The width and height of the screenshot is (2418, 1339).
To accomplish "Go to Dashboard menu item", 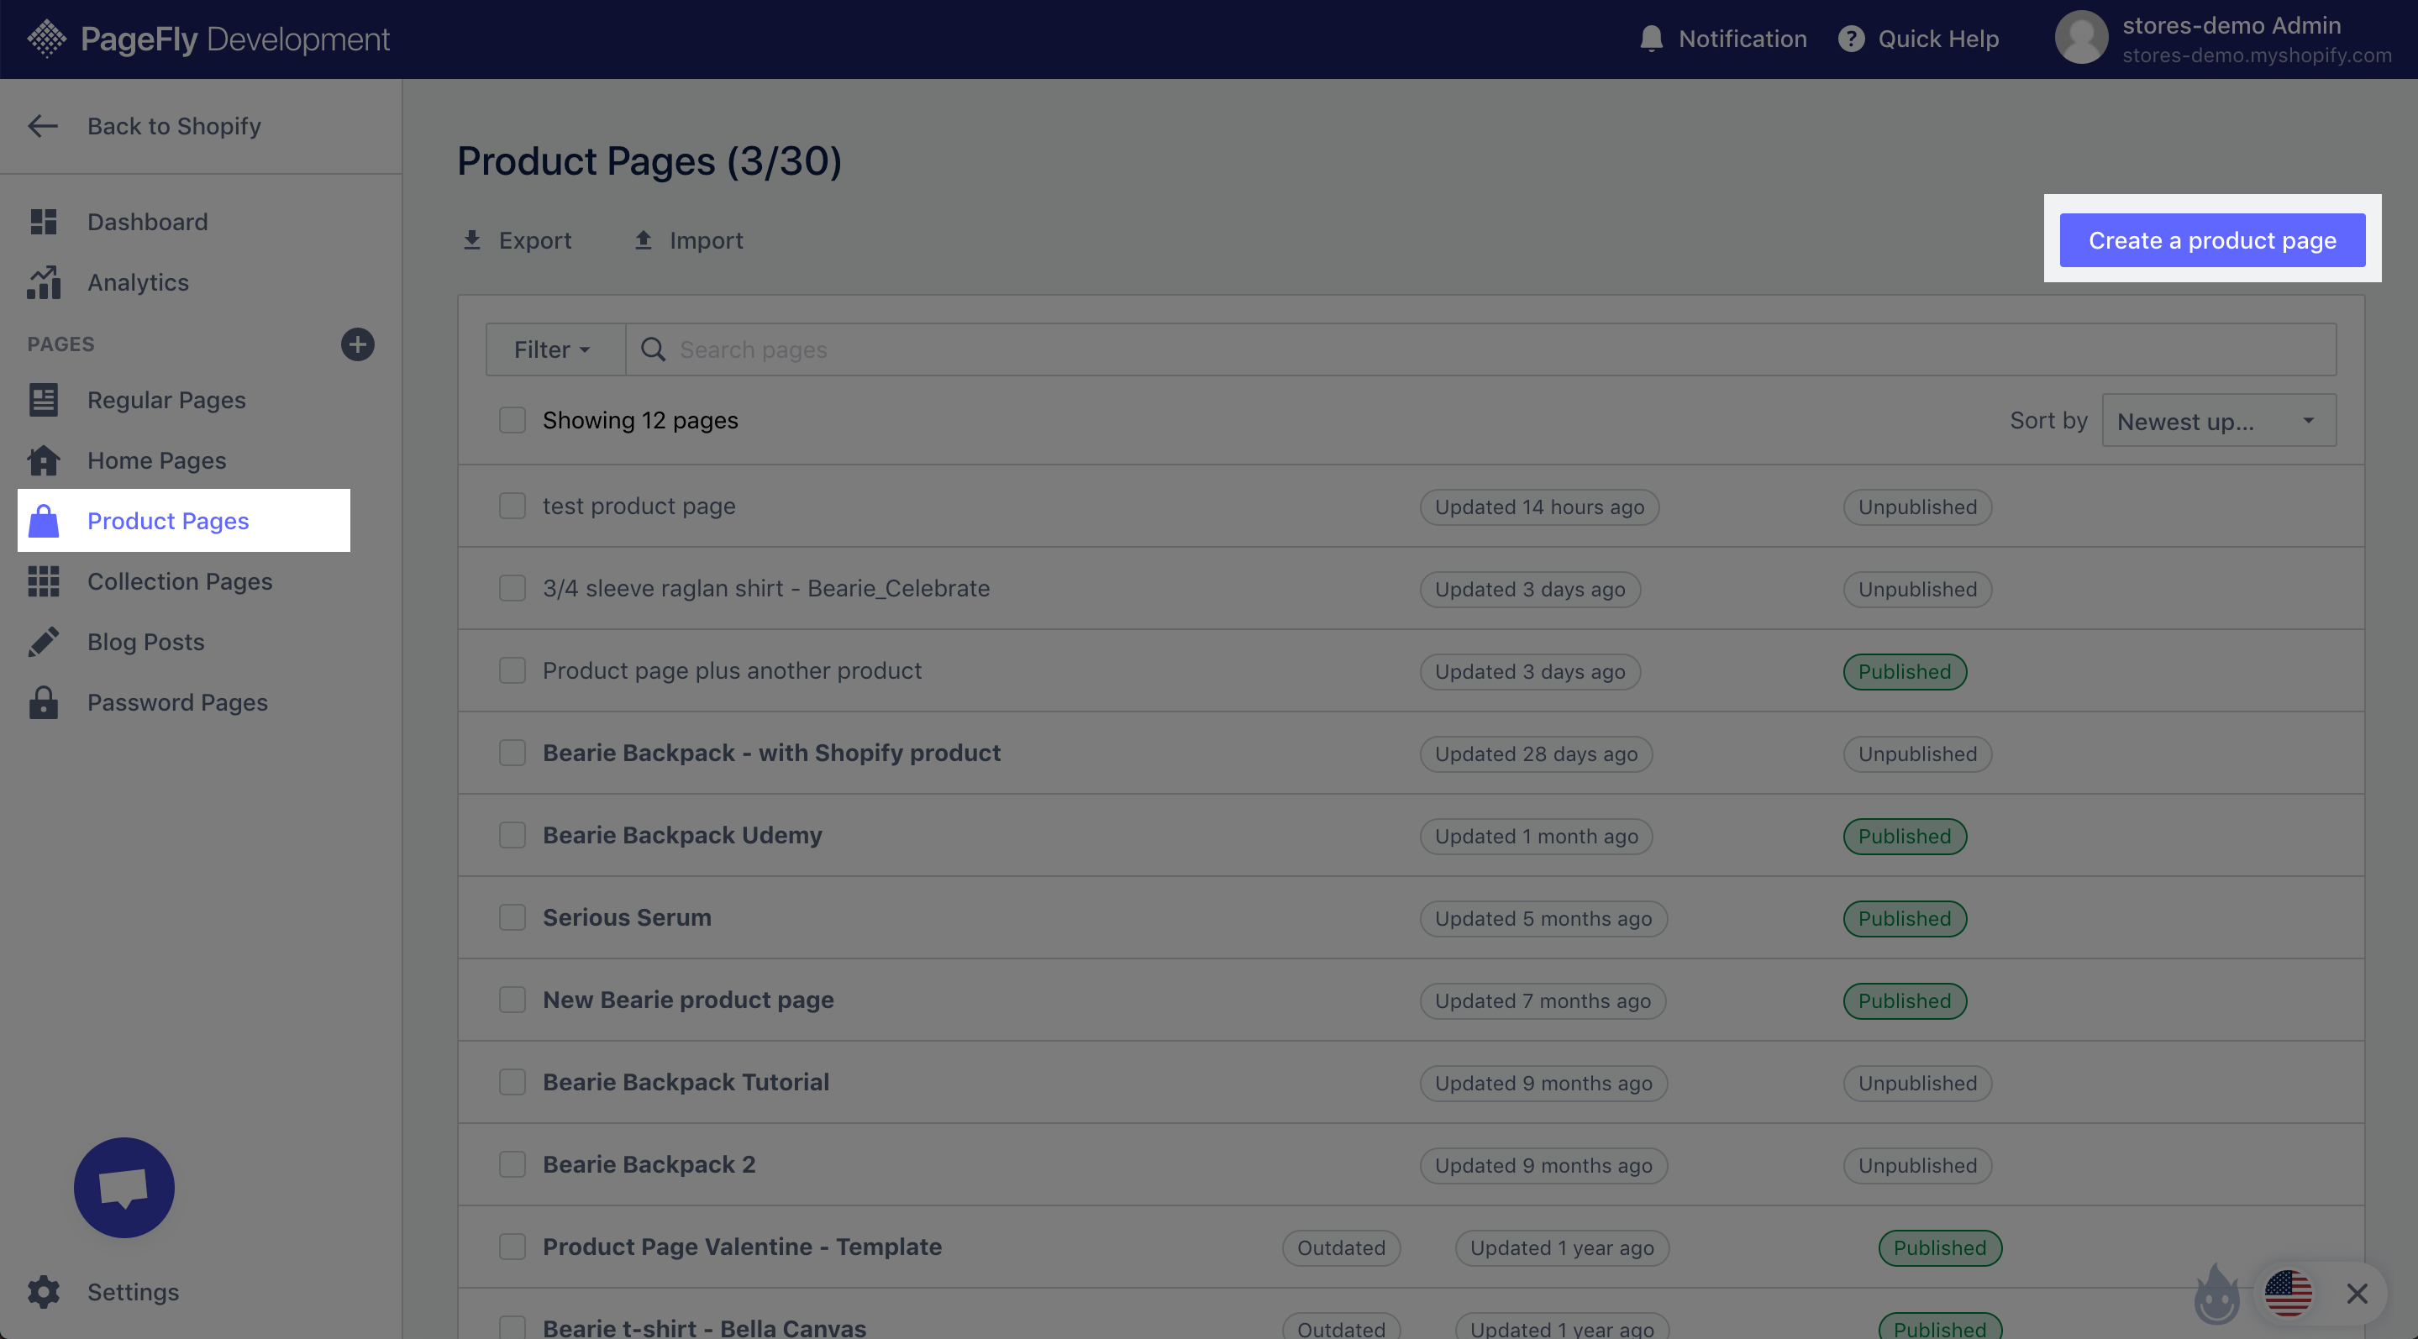I will (x=147, y=222).
